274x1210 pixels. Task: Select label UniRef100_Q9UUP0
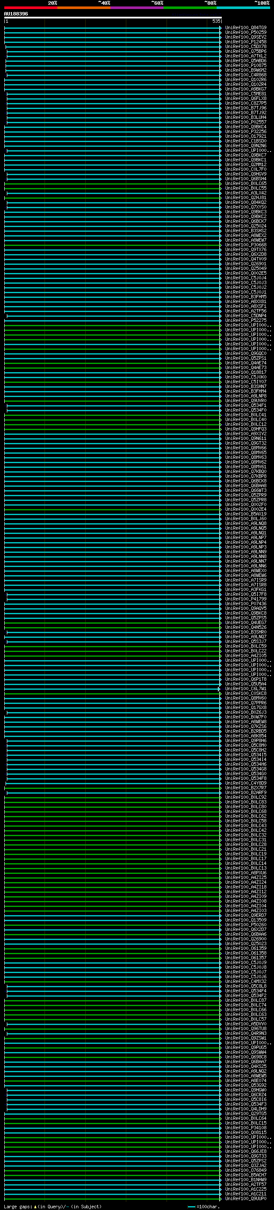pyautogui.click(x=245, y=1198)
